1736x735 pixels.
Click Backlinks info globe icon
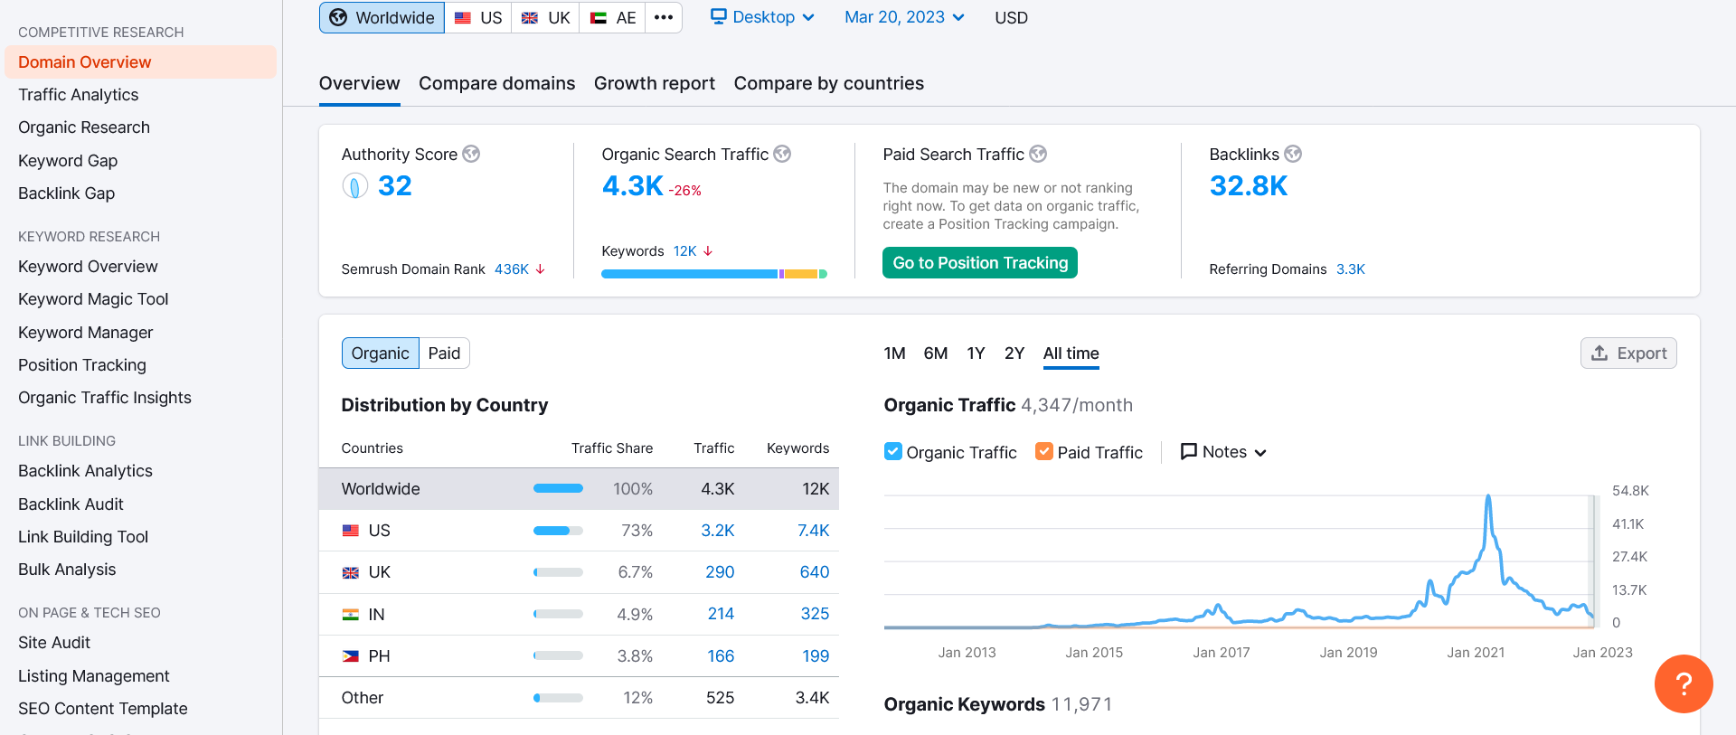point(1293,155)
